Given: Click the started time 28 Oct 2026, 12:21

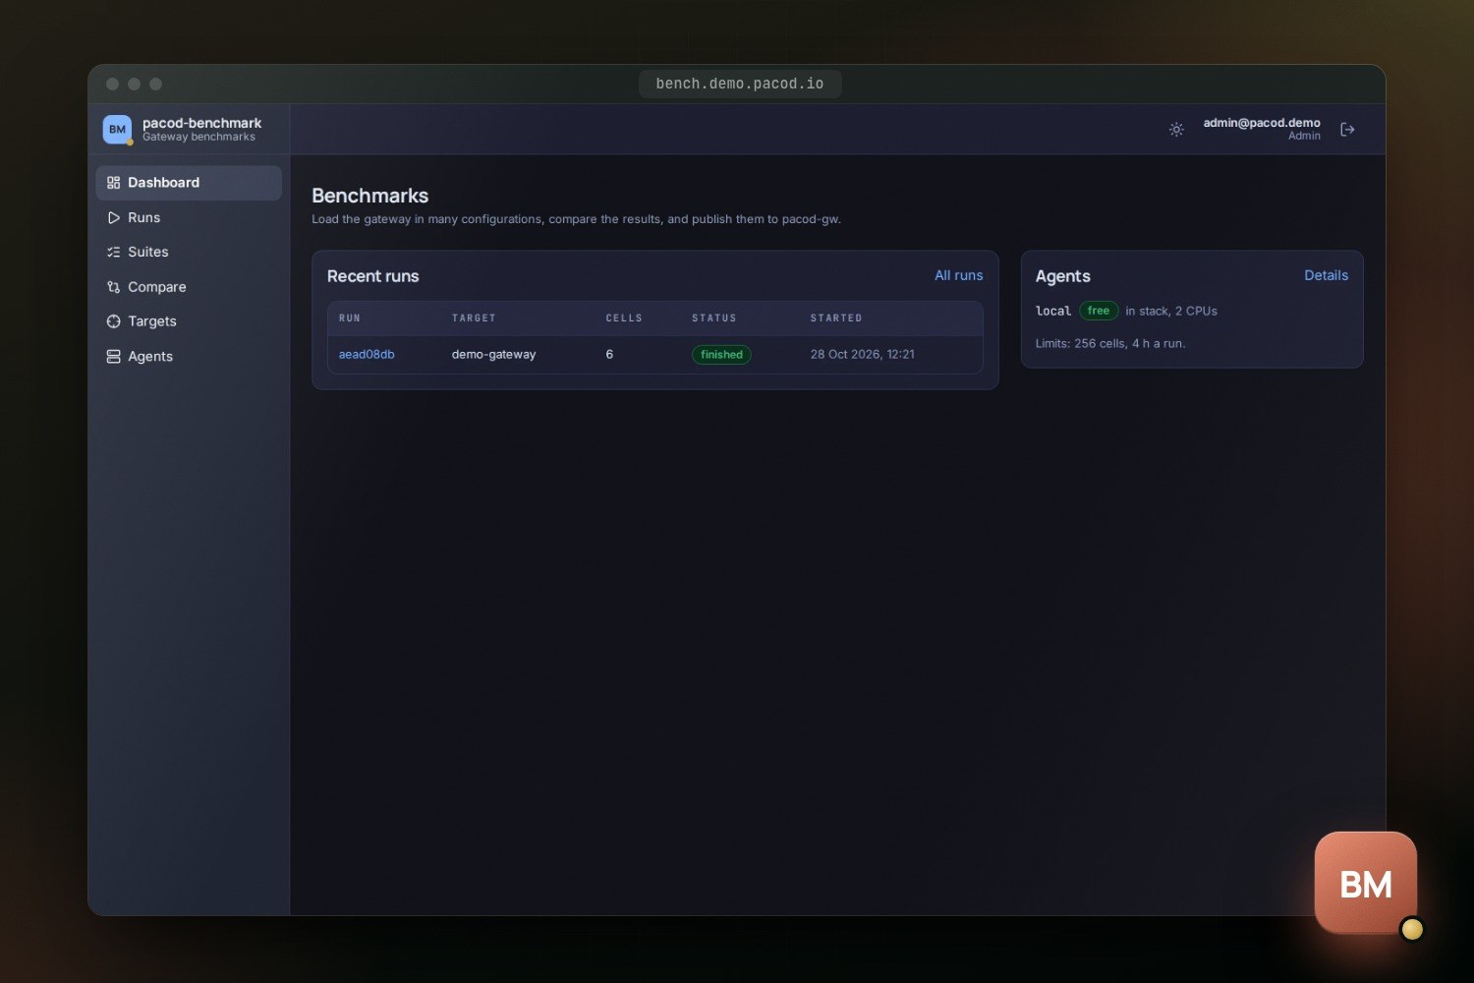Looking at the screenshot, I should 862,355.
